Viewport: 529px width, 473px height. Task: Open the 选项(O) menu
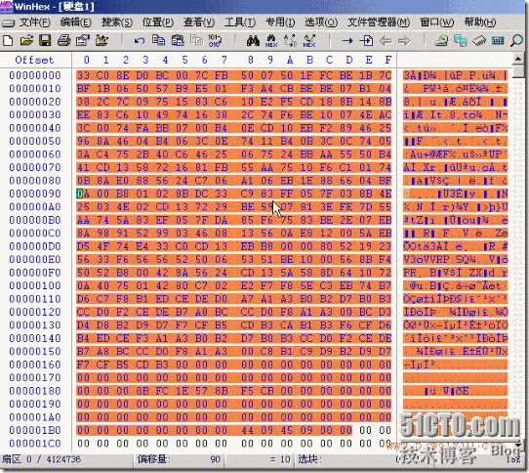click(x=321, y=22)
